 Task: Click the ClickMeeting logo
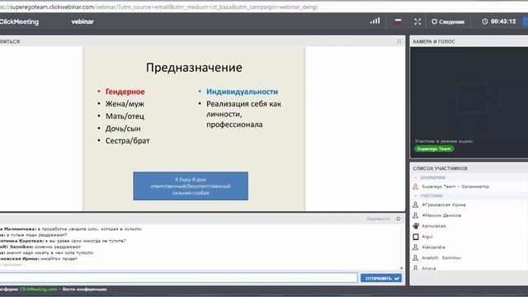click(x=19, y=21)
